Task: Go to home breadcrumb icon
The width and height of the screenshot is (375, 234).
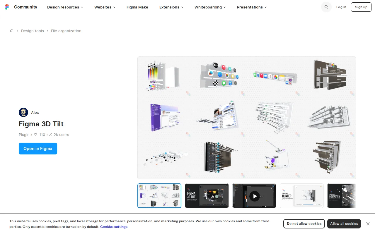Action: point(12,31)
